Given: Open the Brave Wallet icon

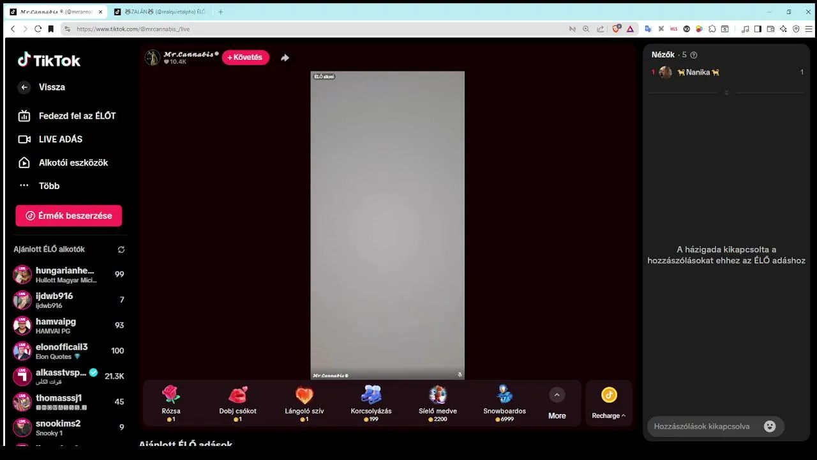Looking at the screenshot, I should point(770,29).
